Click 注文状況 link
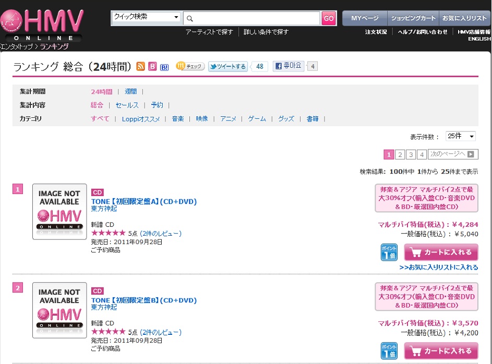This screenshot has height=364, width=492. [x=376, y=32]
